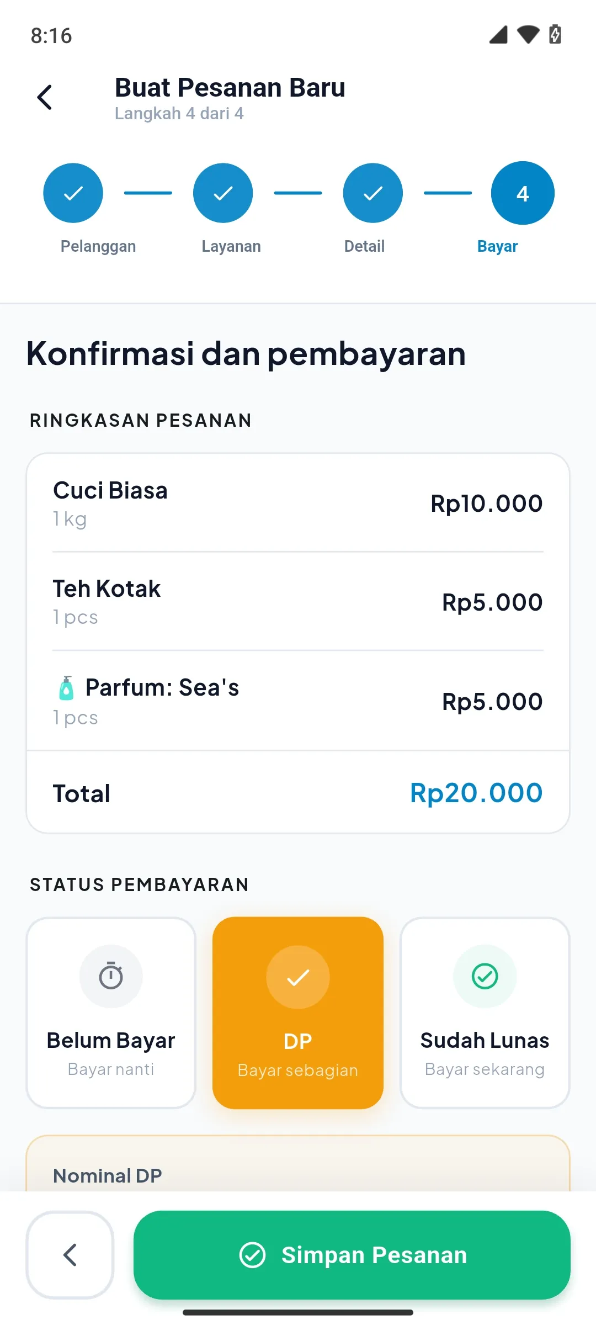Go to the Layanan step circle
This screenshot has height=1325, width=596.
pos(223,193)
